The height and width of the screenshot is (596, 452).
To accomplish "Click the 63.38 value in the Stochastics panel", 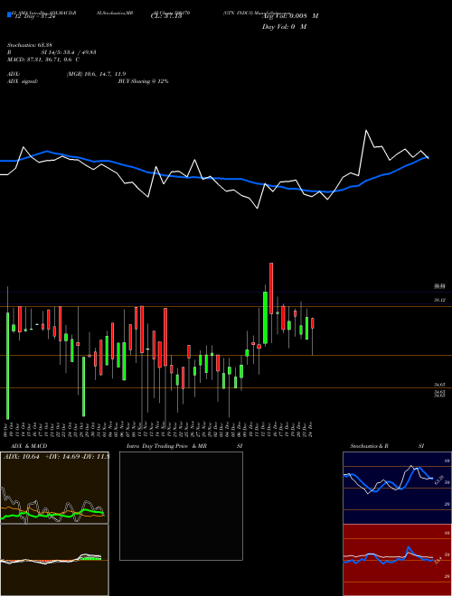I will (x=439, y=479).
